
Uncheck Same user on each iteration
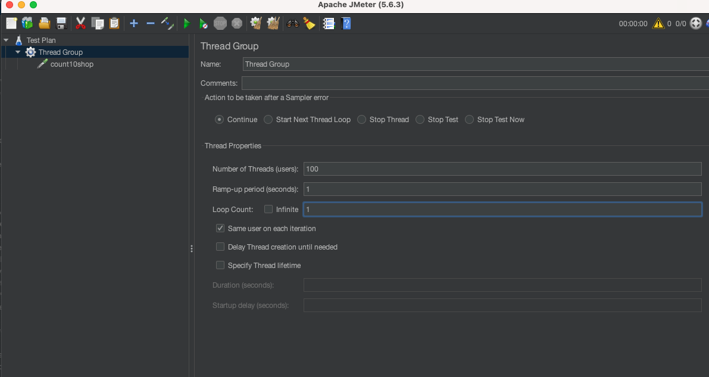click(x=220, y=228)
